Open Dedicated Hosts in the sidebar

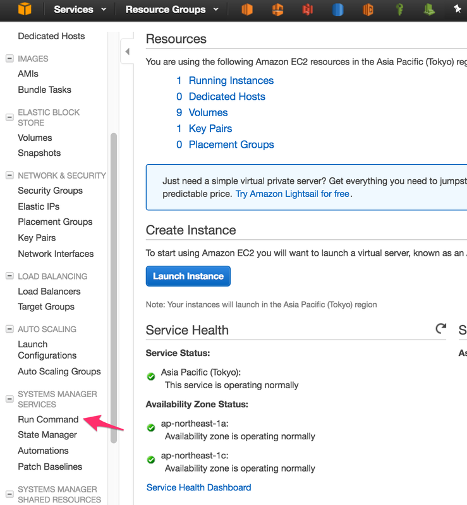pyautogui.click(x=51, y=36)
